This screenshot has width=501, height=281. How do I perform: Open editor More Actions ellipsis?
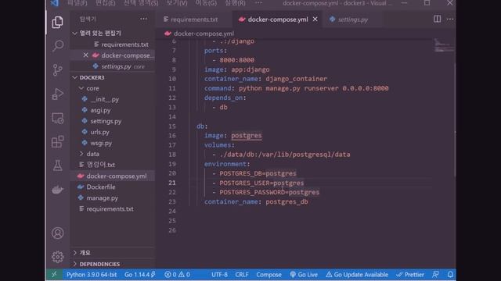450,19
